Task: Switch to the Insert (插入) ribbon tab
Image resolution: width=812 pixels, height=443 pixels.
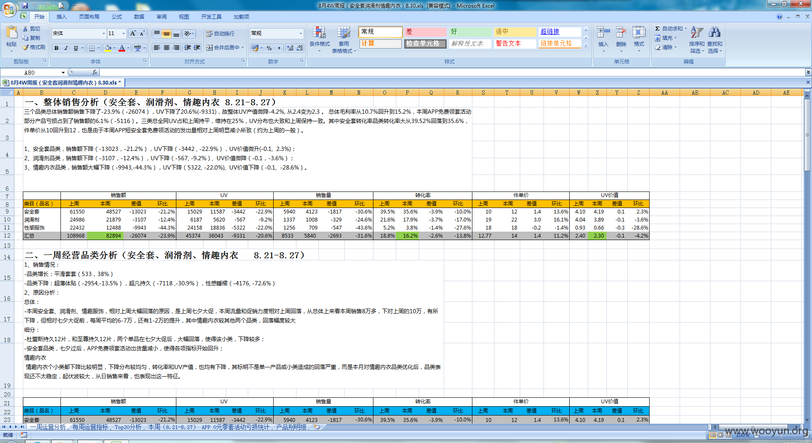Action: (x=62, y=17)
